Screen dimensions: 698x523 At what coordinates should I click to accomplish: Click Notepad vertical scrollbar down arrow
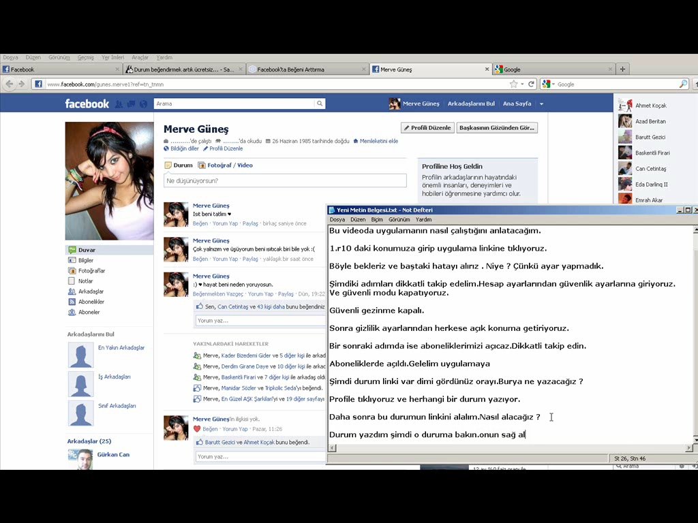pos(695,439)
